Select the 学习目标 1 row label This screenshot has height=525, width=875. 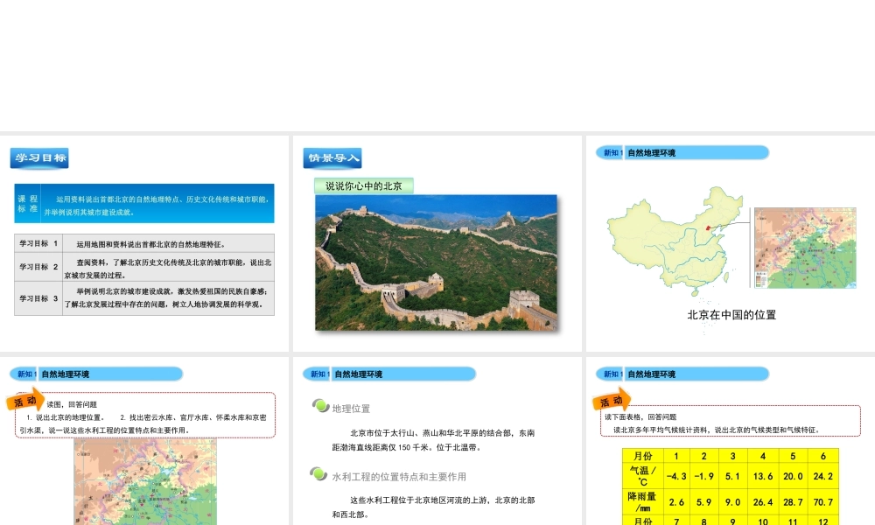[38, 244]
